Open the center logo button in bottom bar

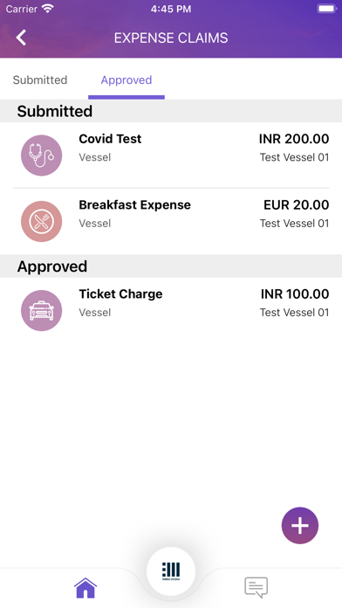(171, 571)
